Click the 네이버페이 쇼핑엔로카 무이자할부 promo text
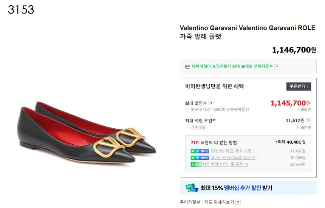 tap(232, 67)
